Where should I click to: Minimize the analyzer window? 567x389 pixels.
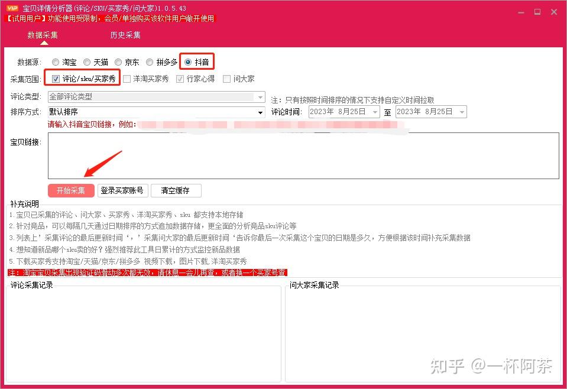521,12
